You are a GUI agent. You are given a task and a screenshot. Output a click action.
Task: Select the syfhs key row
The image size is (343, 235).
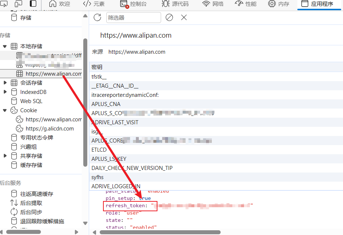(216, 177)
